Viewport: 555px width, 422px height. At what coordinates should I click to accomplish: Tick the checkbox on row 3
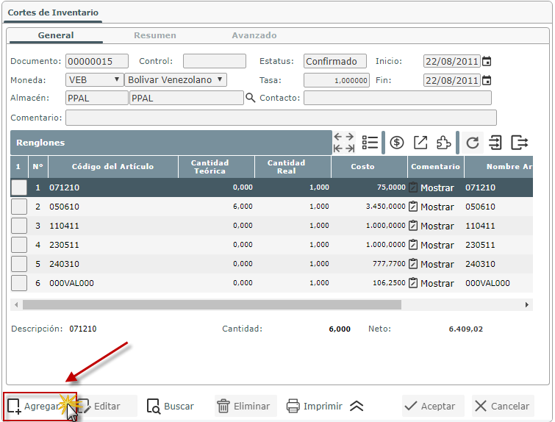[x=19, y=226]
